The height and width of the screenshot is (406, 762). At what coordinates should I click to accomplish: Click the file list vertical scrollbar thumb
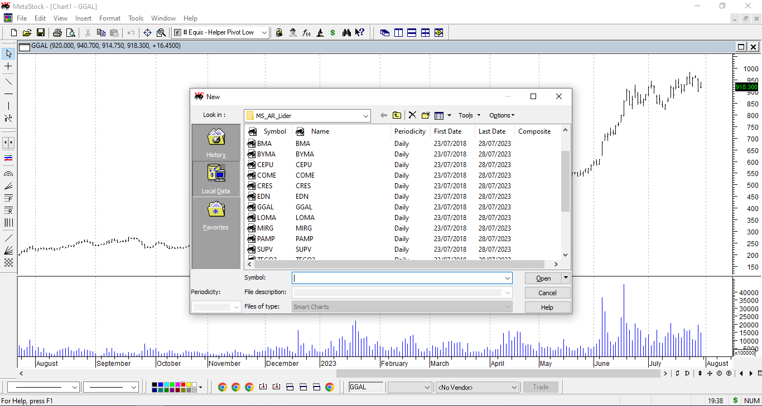(x=565, y=181)
